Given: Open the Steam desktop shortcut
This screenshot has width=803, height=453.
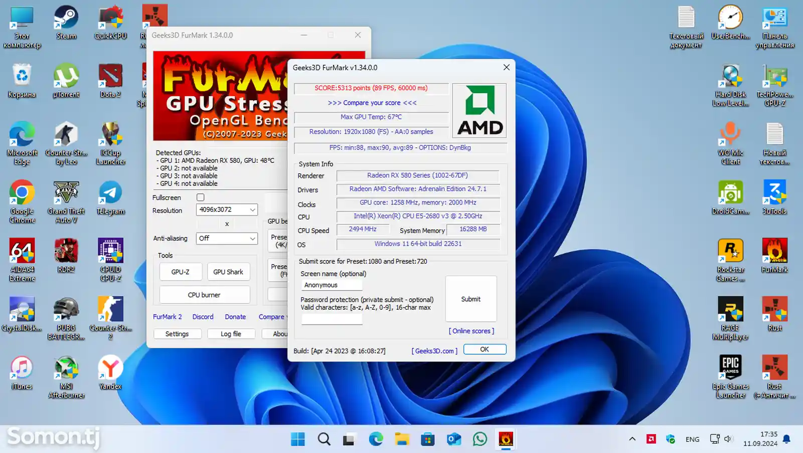Looking at the screenshot, I should point(66,22).
